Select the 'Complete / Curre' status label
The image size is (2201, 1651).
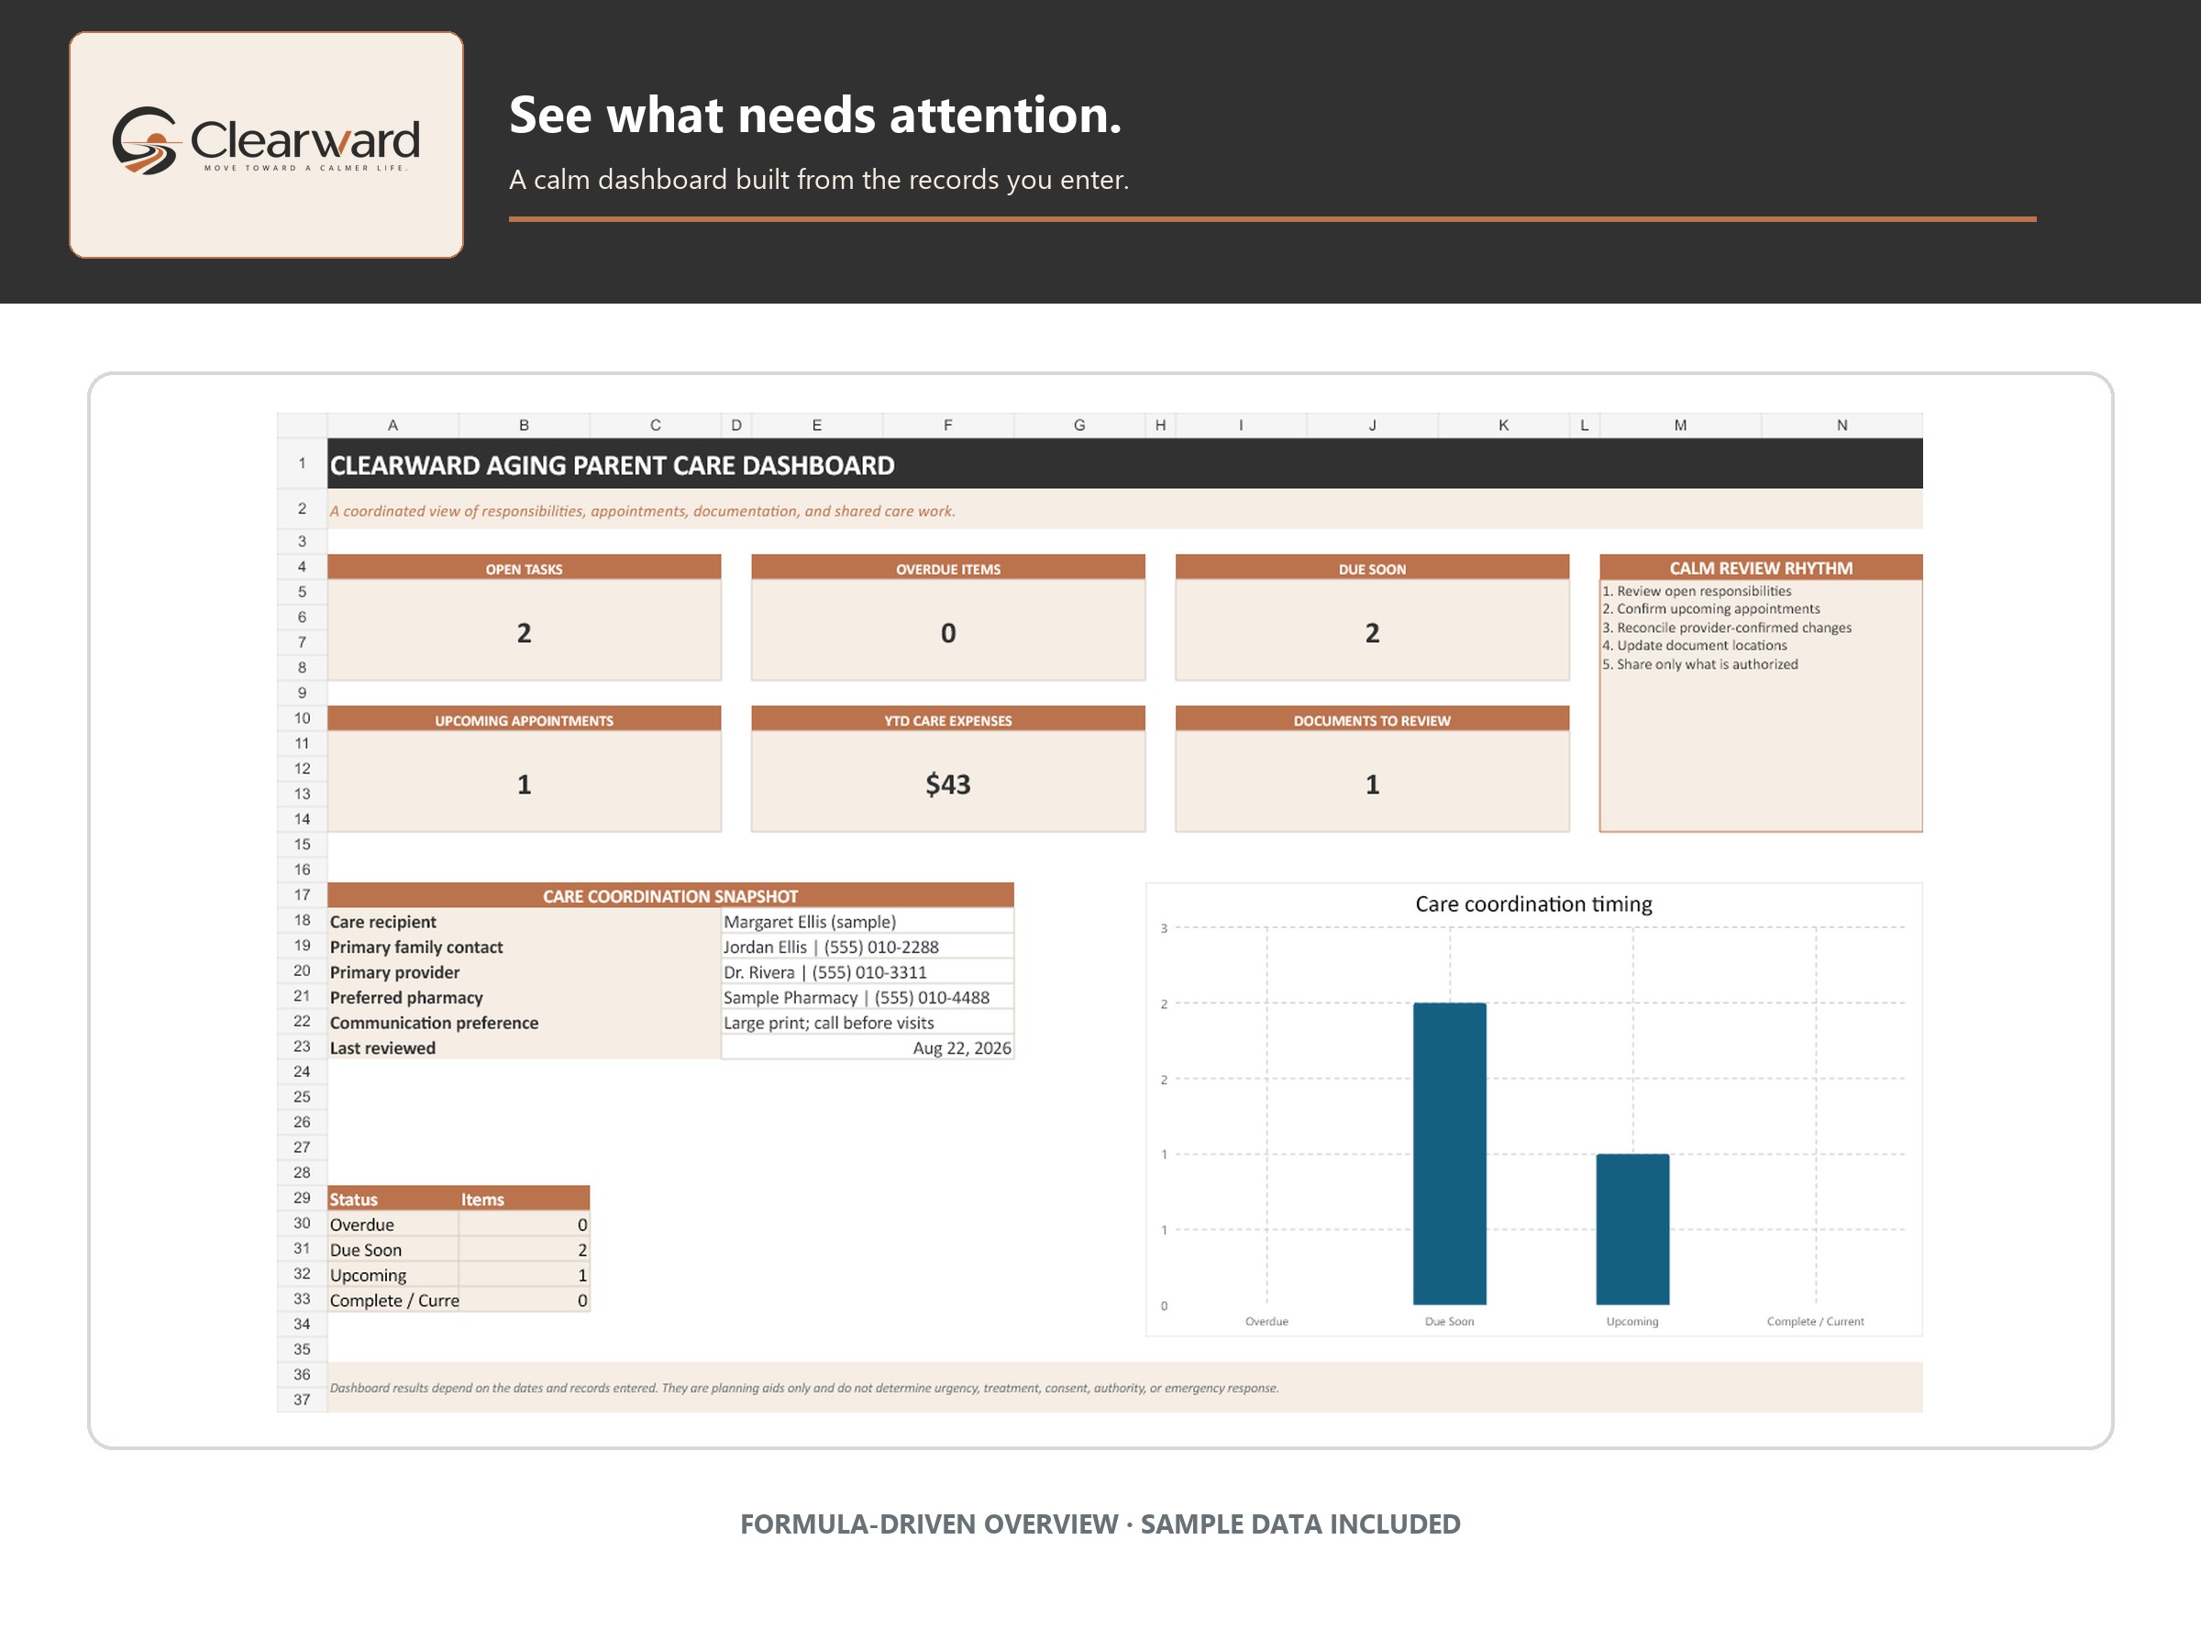point(393,1300)
